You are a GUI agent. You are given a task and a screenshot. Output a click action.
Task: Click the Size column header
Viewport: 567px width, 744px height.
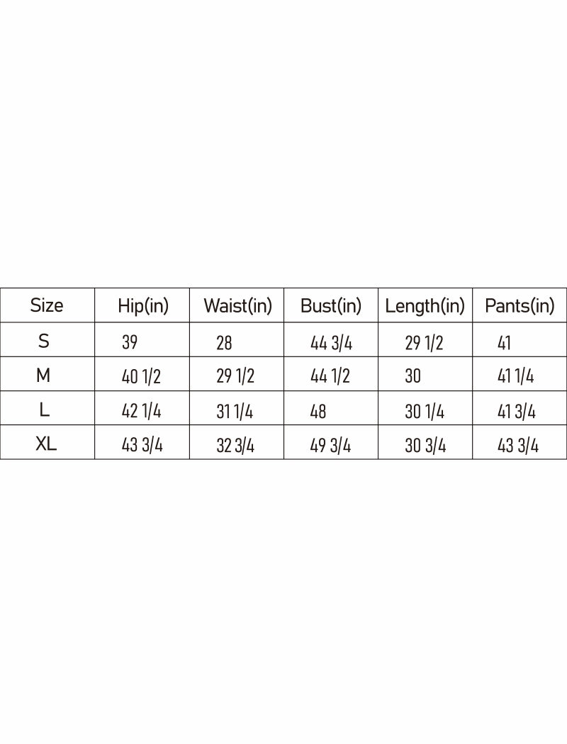47,305
